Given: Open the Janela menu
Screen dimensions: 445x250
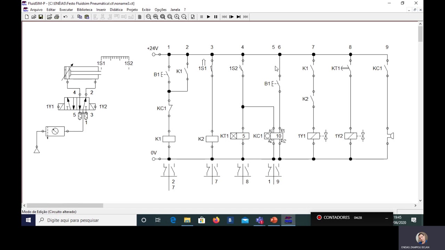Looking at the screenshot, I should tap(175, 10).
